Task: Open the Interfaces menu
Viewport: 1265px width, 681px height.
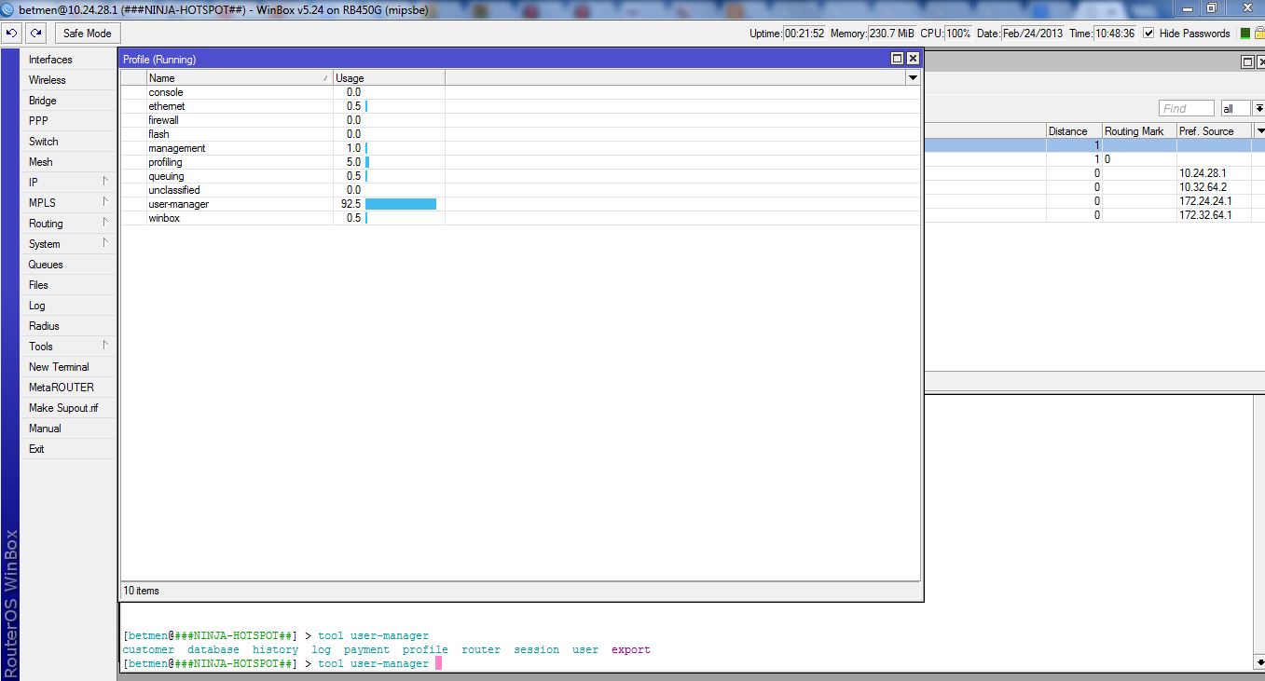Action: point(50,60)
